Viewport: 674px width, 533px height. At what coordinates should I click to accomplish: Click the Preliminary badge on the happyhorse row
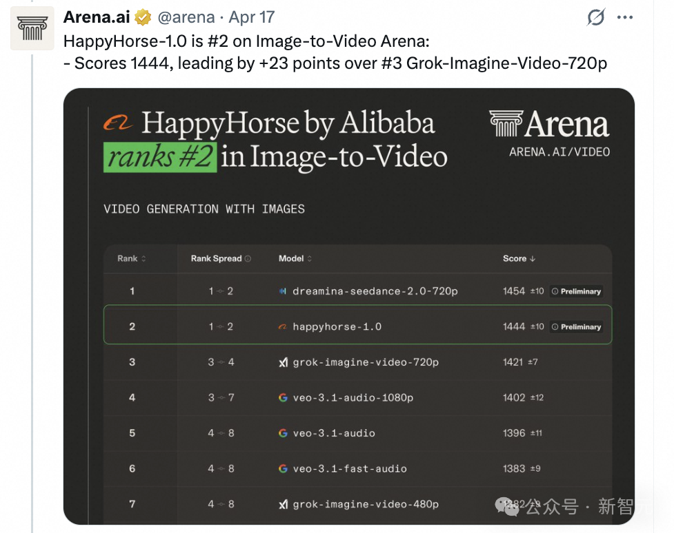coord(576,326)
